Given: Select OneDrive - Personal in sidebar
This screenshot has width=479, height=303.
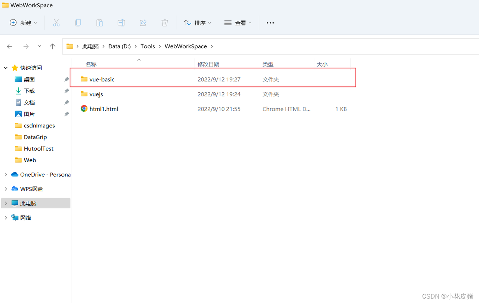Looking at the screenshot, I should point(45,174).
